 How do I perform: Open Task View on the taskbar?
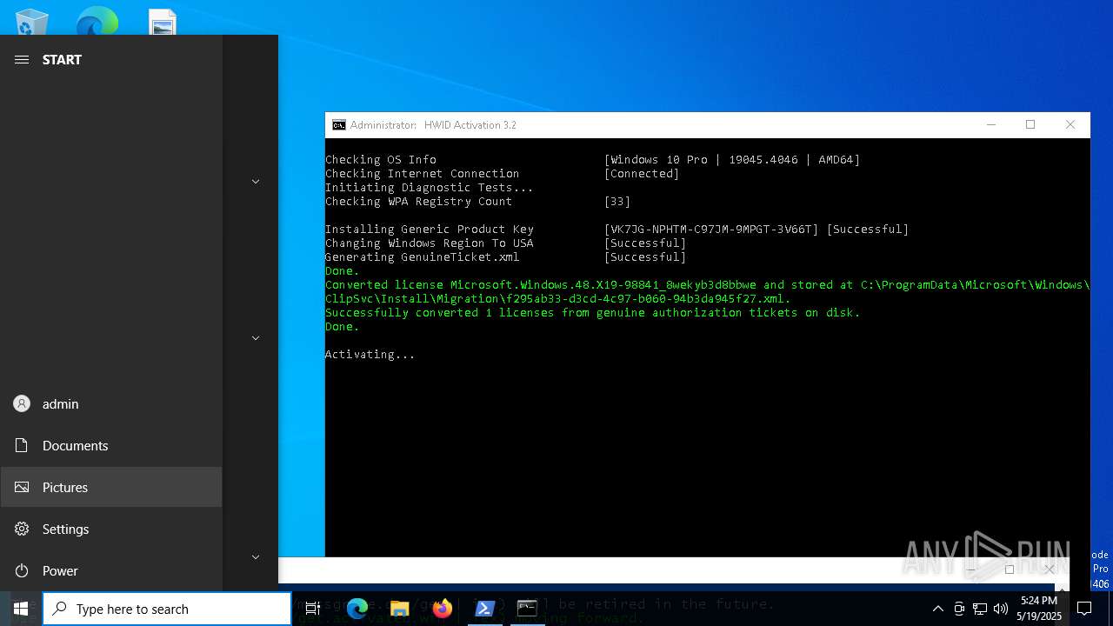(313, 609)
